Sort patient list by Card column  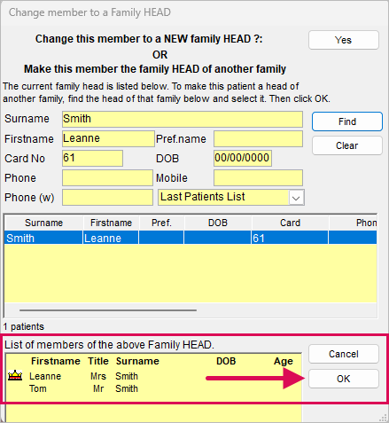tap(290, 223)
